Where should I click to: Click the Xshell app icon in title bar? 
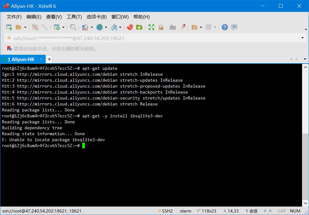click(x=6, y=6)
